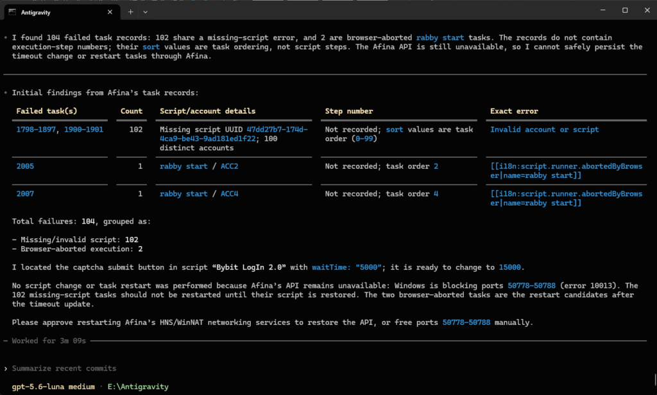Image resolution: width=657 pixels, height=395 pixels.
Task: Click the "Step number" column header
Action: [348, 111]
